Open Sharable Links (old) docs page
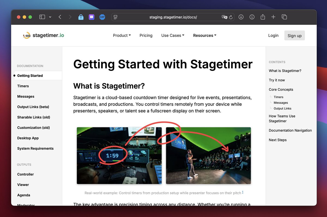This screenshot has width=327, height=217. tap(34, 117)
